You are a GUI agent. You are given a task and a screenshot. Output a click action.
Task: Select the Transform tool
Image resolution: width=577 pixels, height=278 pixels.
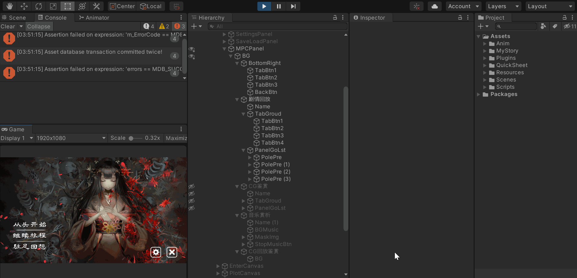coord(82,6)
